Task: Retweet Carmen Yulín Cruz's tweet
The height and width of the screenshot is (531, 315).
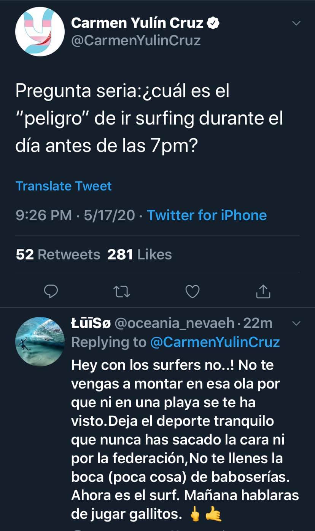Action: 122,291
